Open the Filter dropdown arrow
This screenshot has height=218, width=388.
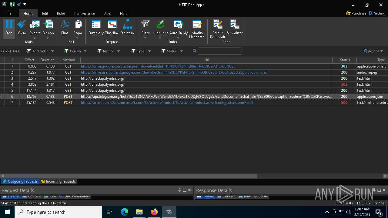coord(145,38)
